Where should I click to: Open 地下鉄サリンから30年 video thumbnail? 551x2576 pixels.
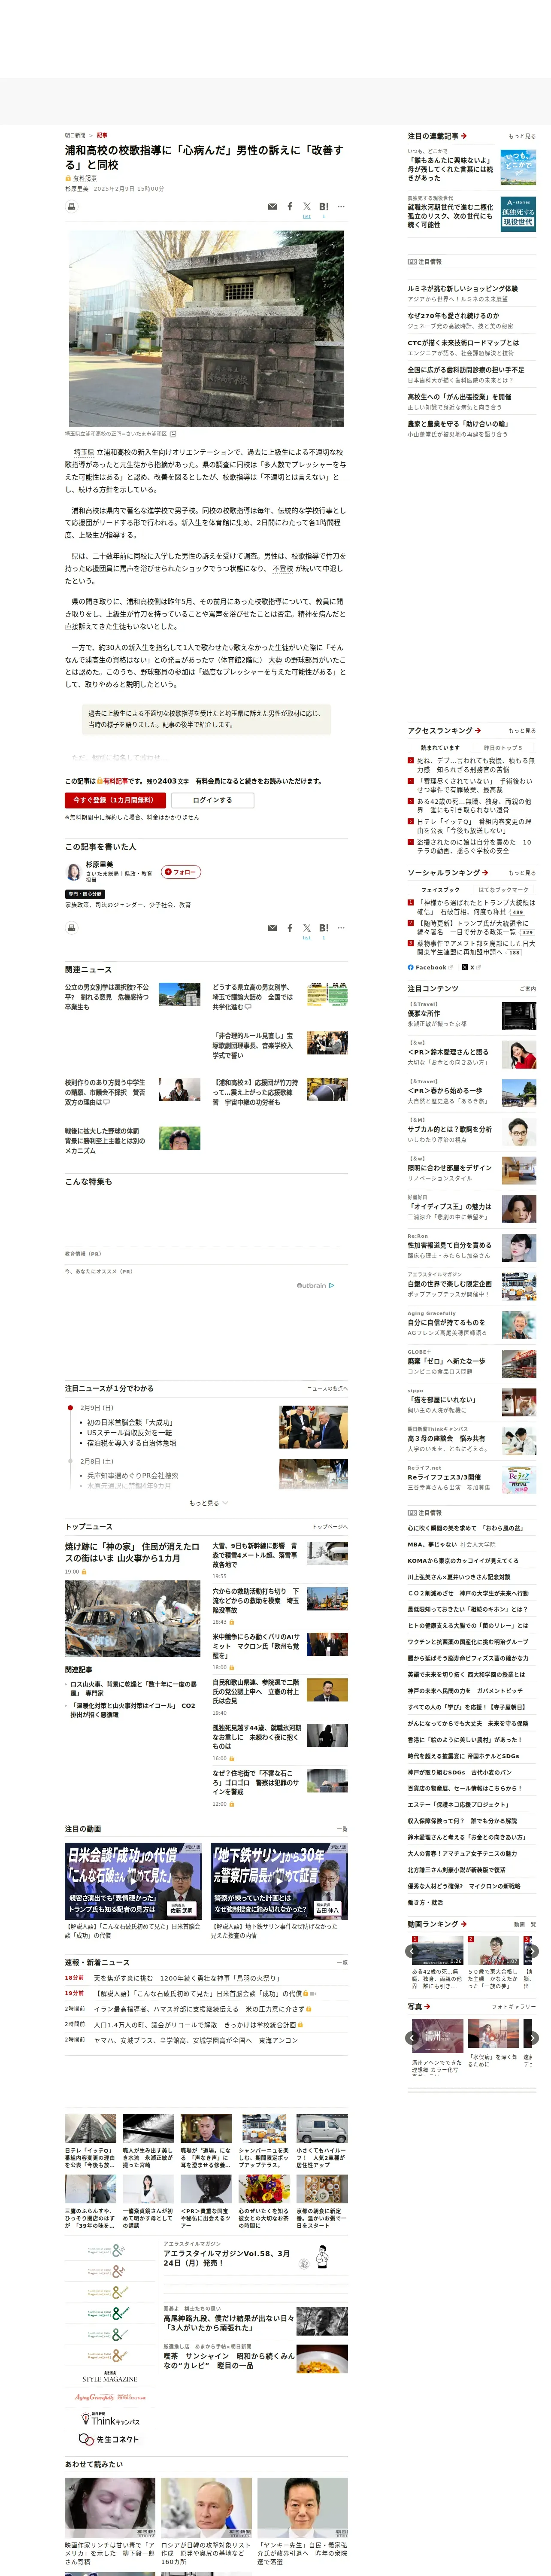pos(279,1880)
